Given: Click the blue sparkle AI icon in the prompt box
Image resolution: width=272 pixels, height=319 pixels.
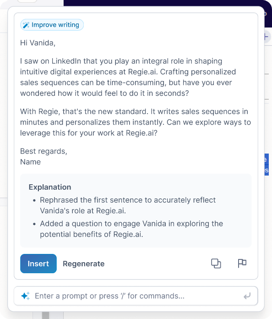Looking at the screenshot, I should click(25, 296).
